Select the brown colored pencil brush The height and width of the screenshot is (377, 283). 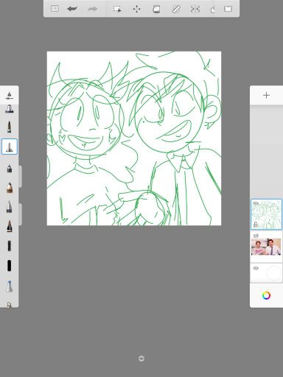pyautogui.click(x=10, y=188)
